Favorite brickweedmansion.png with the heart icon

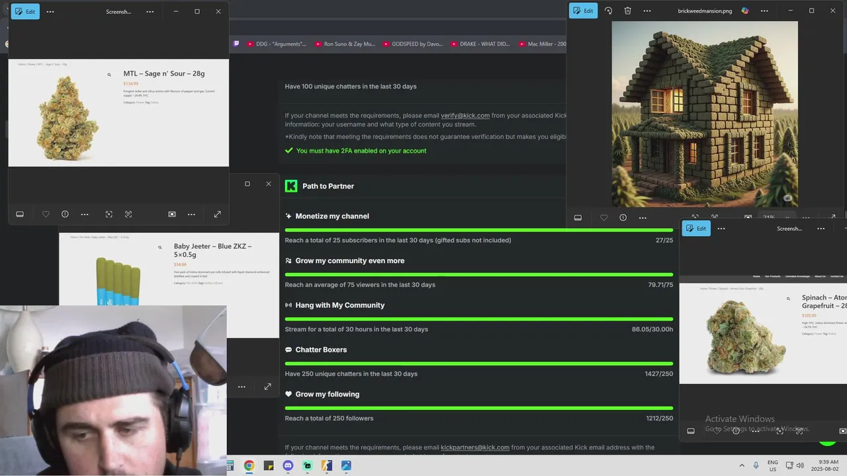click(x=603, y=218)
